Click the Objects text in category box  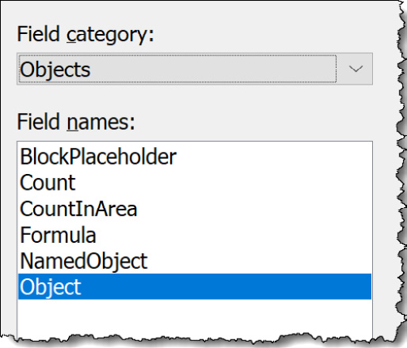point(55,70)
